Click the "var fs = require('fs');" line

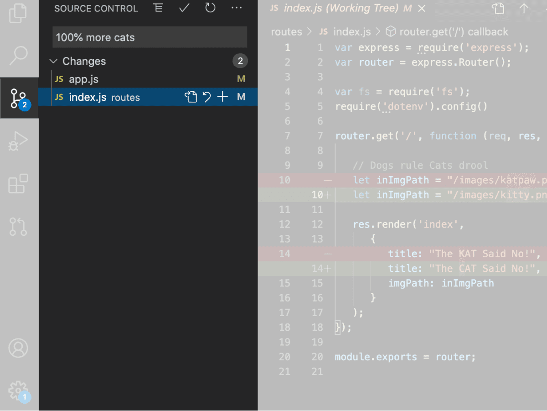click(x=403, y=92)
